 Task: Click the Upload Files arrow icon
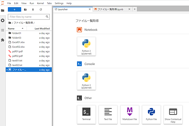[33, 10]
